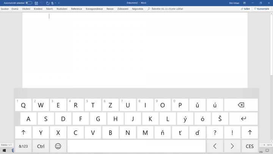Tap the left Shift arrow key
This screenshot has width=273, height=154.
click(24, 133)
